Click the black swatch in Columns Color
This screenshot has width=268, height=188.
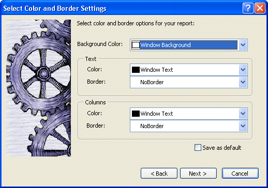[136, 114]
